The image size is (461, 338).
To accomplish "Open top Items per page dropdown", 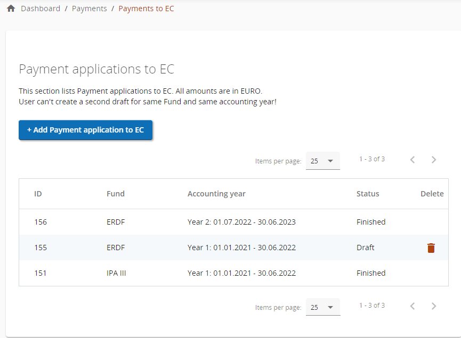I will (x=323, y=161).
